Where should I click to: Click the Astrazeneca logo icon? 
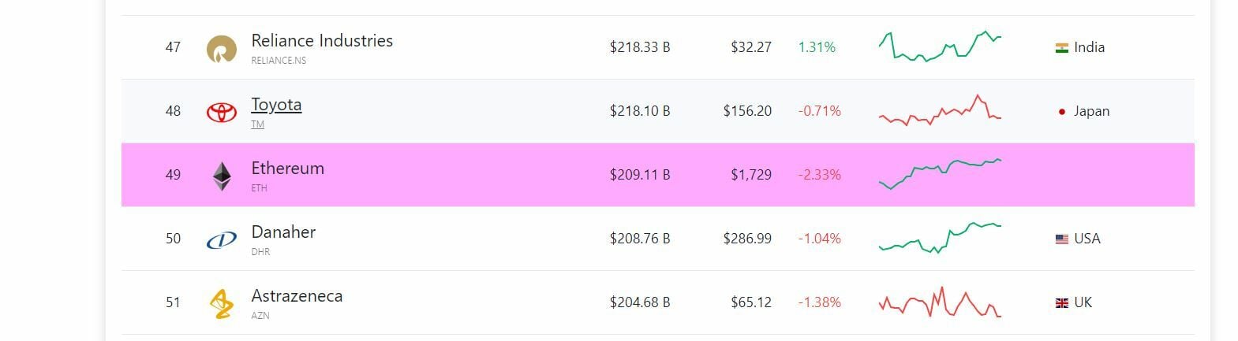(x=221, y=303)
